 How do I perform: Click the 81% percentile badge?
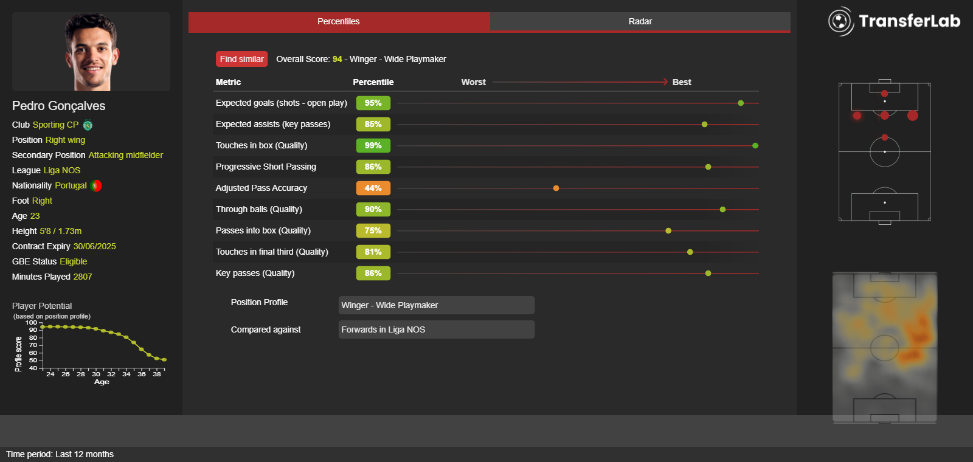(x=373, y=252)
